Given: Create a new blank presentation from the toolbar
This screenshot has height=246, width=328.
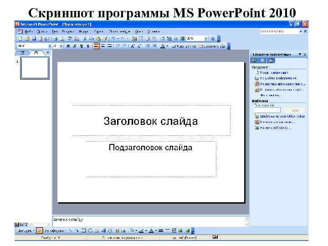Looking at the screenshot, I should [20, 39].
